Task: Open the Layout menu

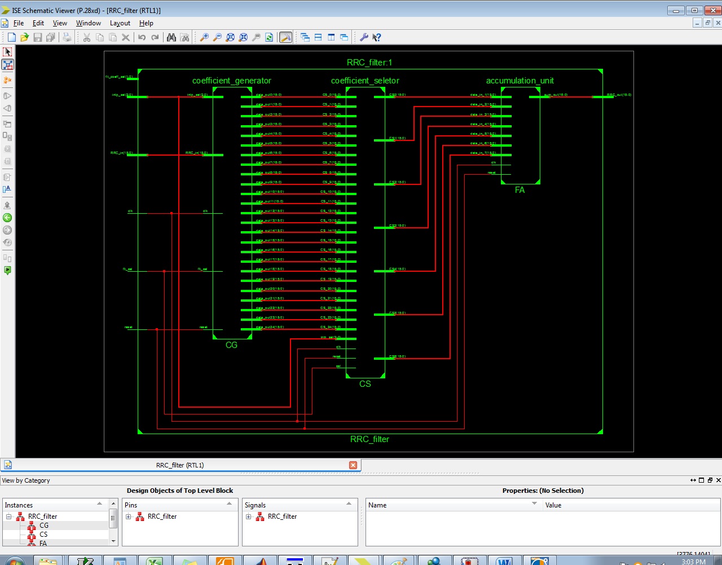Action: click(120, 23)
